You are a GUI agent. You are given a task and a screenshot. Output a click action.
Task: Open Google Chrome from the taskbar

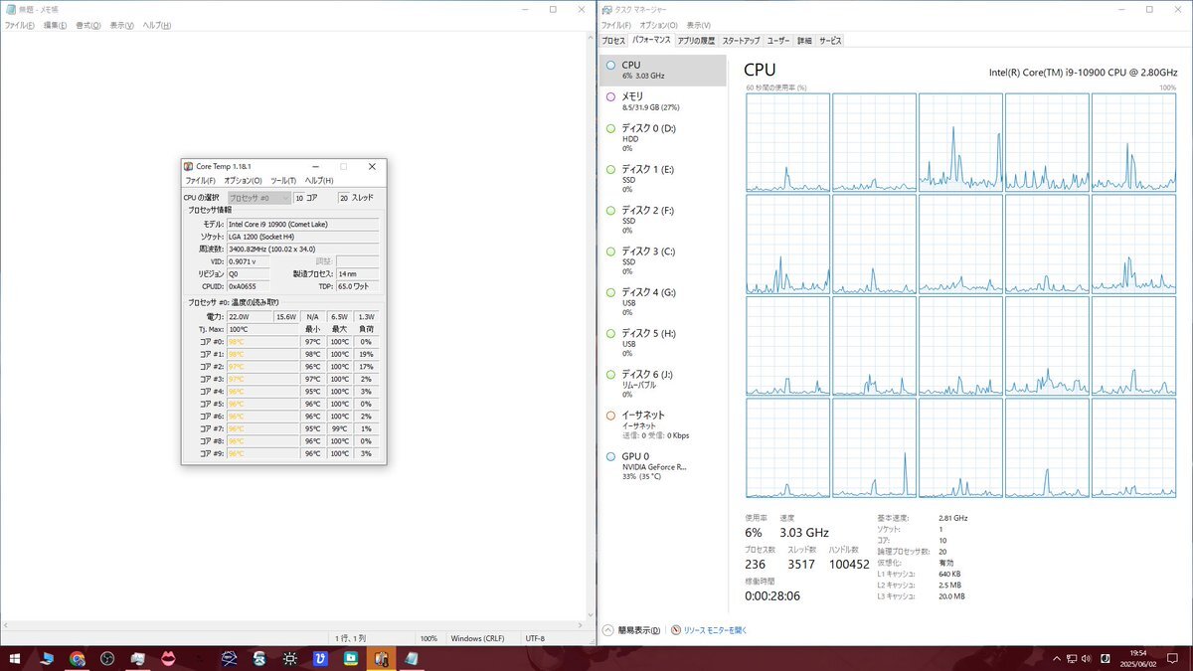click(77, 658)
